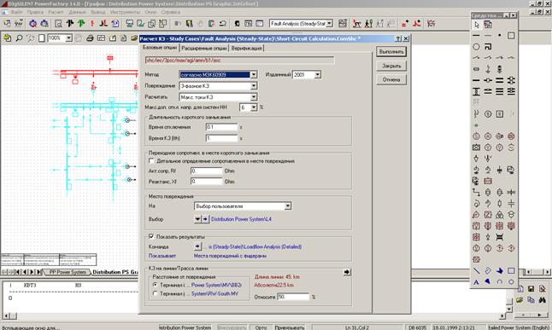Click the black arrow icon in line section
The width and height of the screenshot is (552, 330).
347,272
